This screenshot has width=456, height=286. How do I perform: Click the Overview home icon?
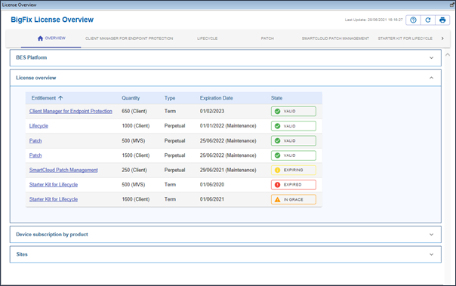coord(41,38)
